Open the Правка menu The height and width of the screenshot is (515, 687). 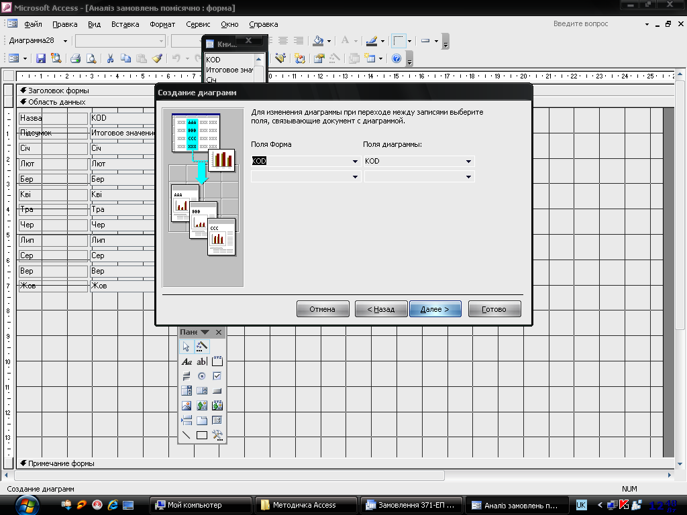[65, 25]
